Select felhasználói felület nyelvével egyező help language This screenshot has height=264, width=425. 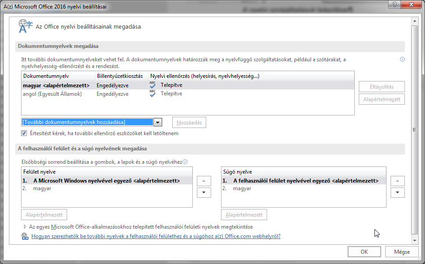click(x=304, y=181)
